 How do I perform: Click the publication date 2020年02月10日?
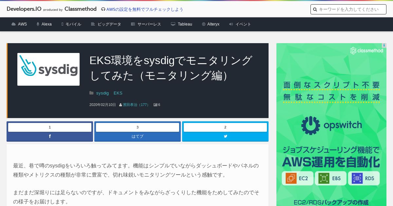point(103,105)
